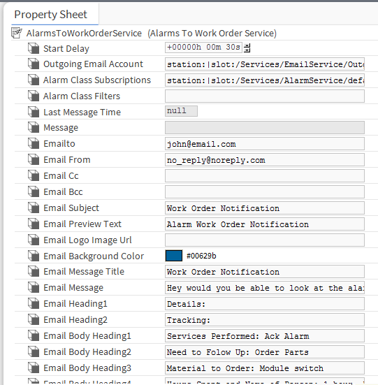
Task: Click the Email Background Color slot icon
Action: [x=34, y=256]
